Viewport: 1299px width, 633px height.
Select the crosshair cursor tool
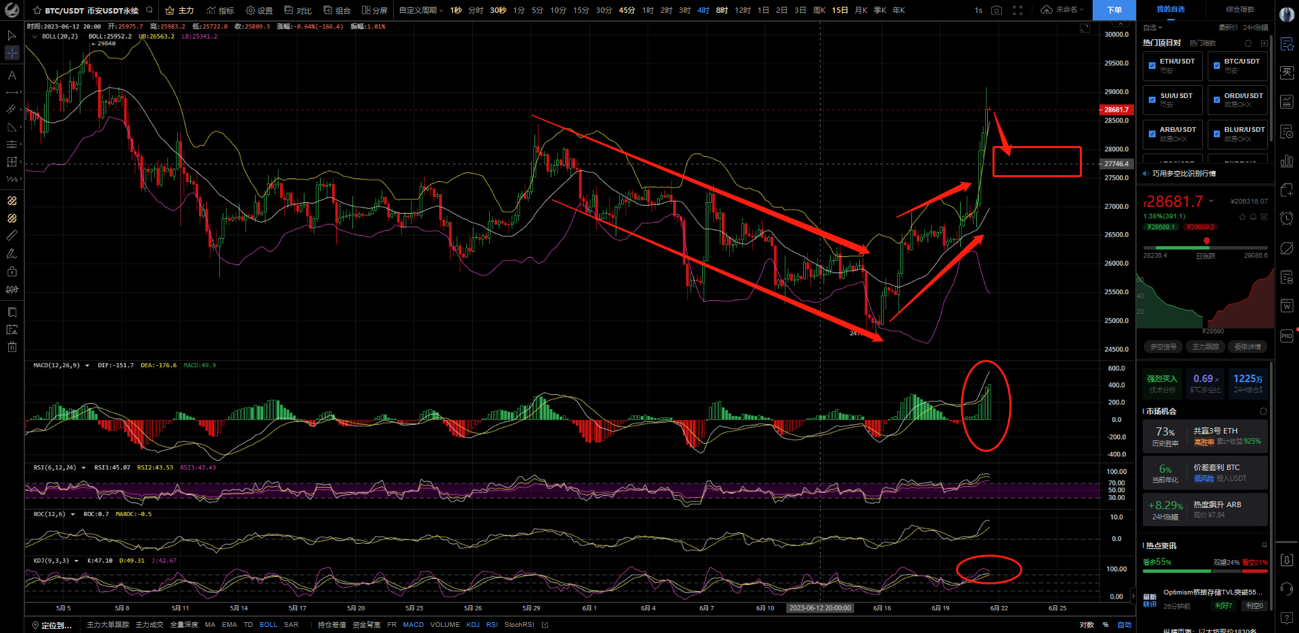pyautogui.click(x=12, y=53)
